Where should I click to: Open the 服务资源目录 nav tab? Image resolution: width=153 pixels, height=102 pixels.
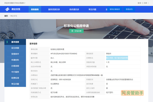tap(54, 9)
